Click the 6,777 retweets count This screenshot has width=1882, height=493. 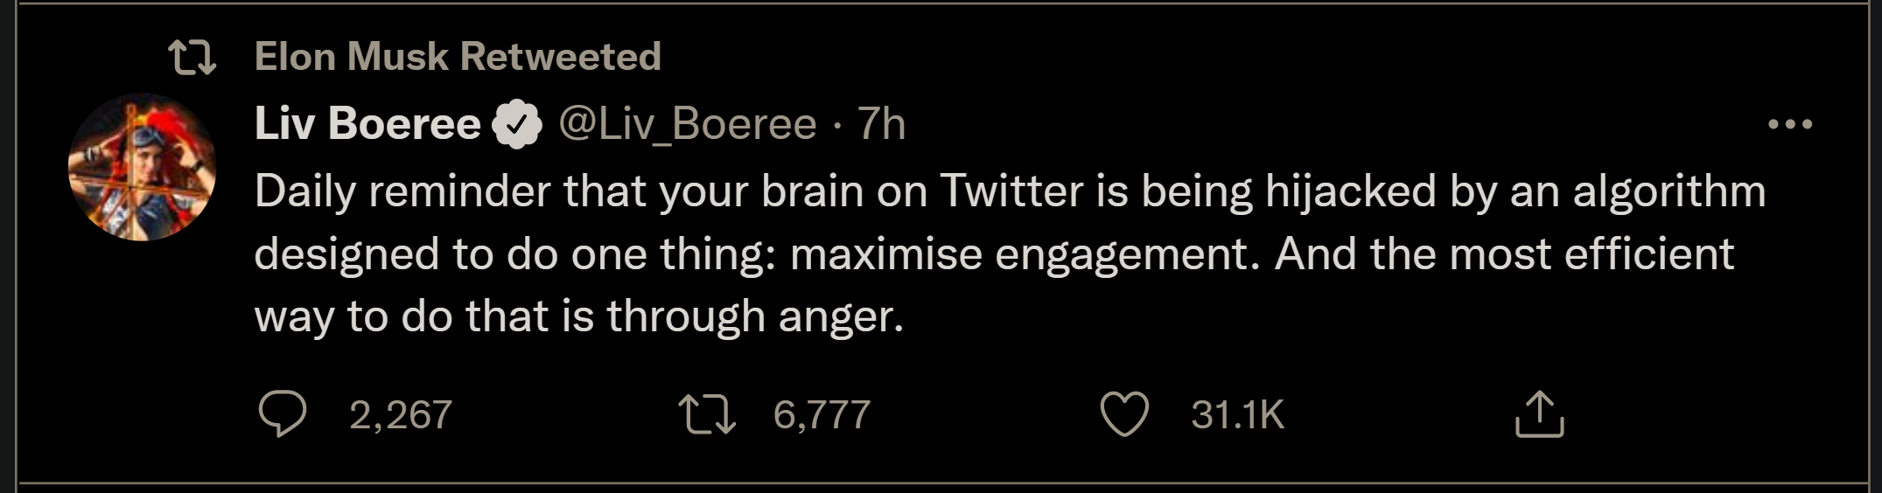[821, 414]
